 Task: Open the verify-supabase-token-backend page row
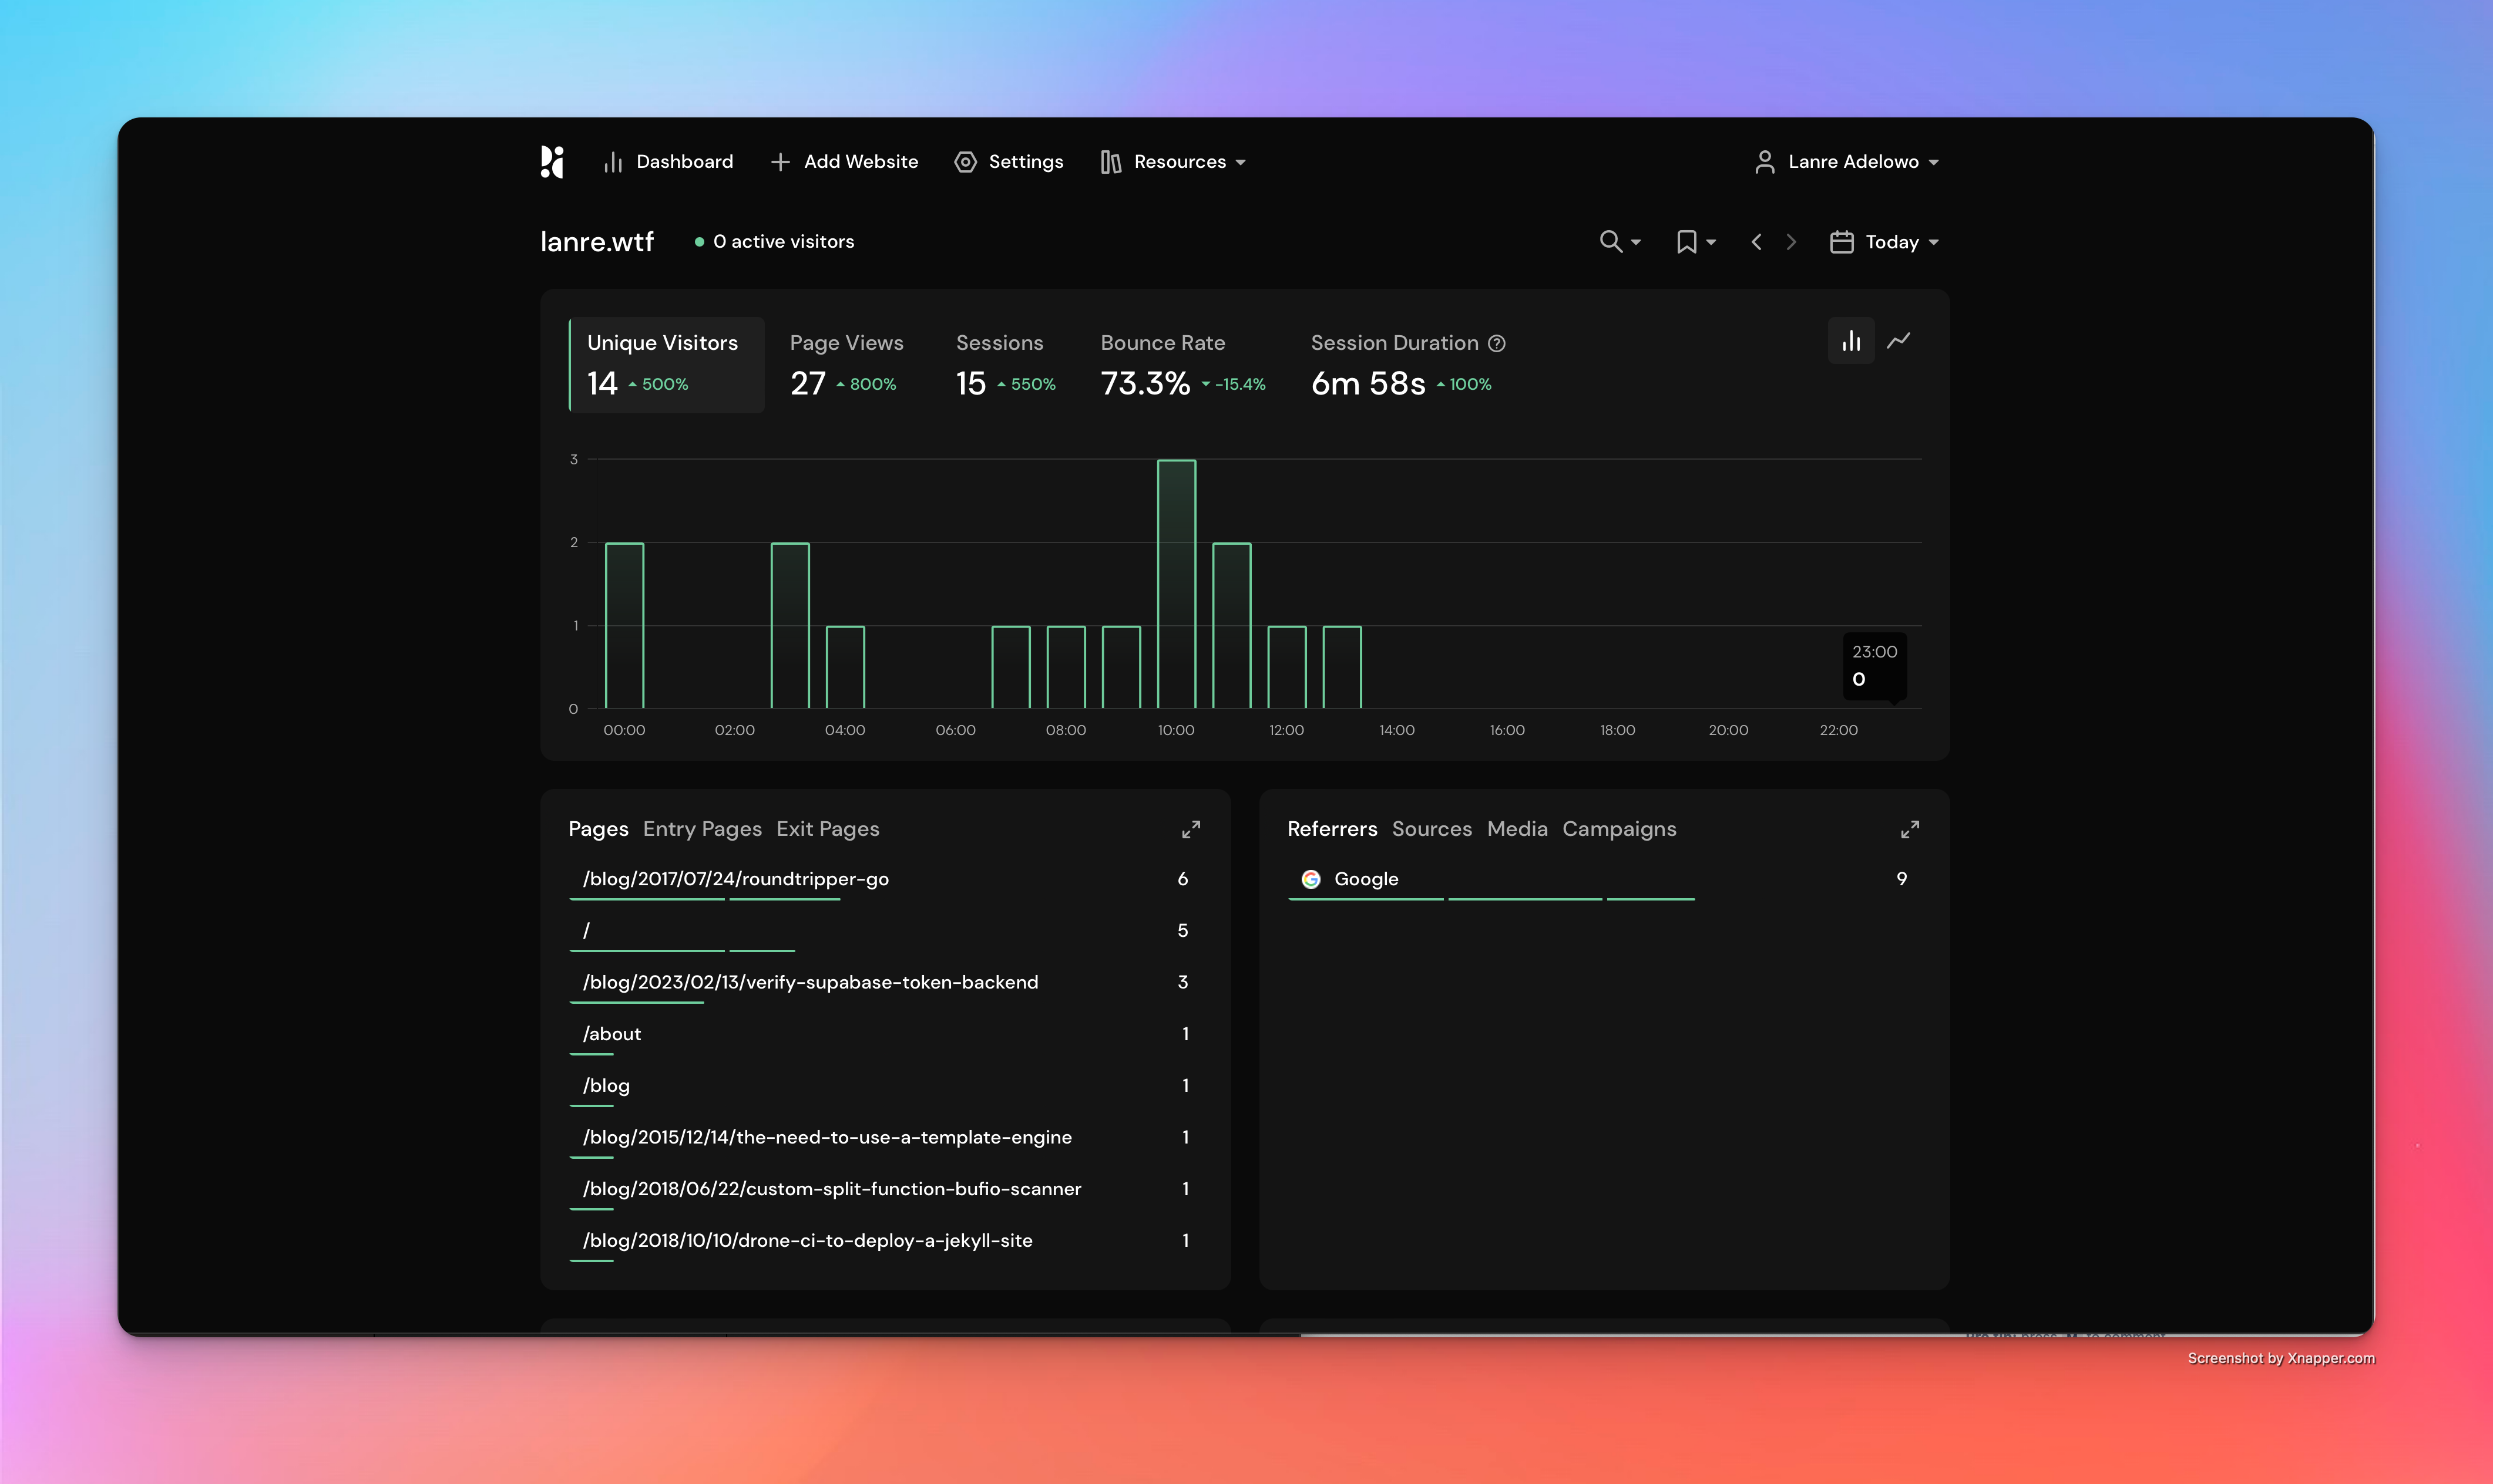coord(885,983)
